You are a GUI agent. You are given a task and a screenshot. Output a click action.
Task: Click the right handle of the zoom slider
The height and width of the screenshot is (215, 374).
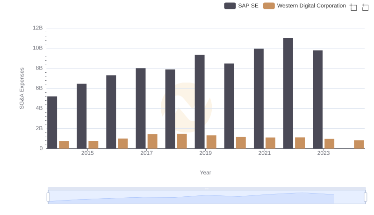pos(366,197)
